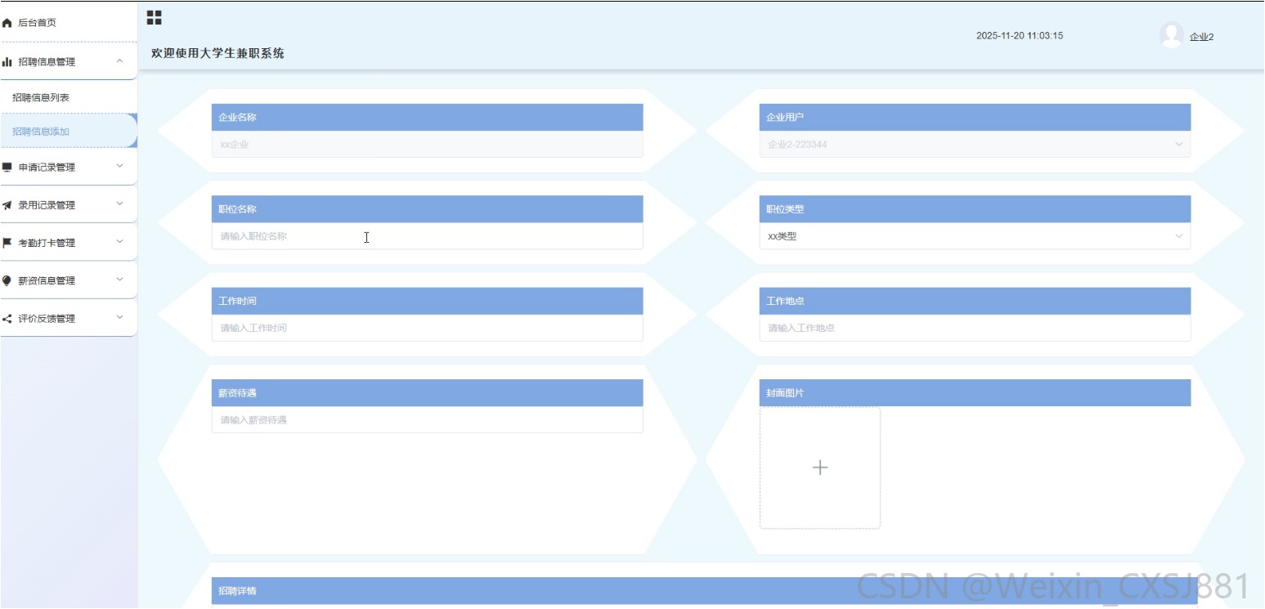The image size is (1265, 609).
Task: Click the user avatar icon
Action: click(1171, 35)
